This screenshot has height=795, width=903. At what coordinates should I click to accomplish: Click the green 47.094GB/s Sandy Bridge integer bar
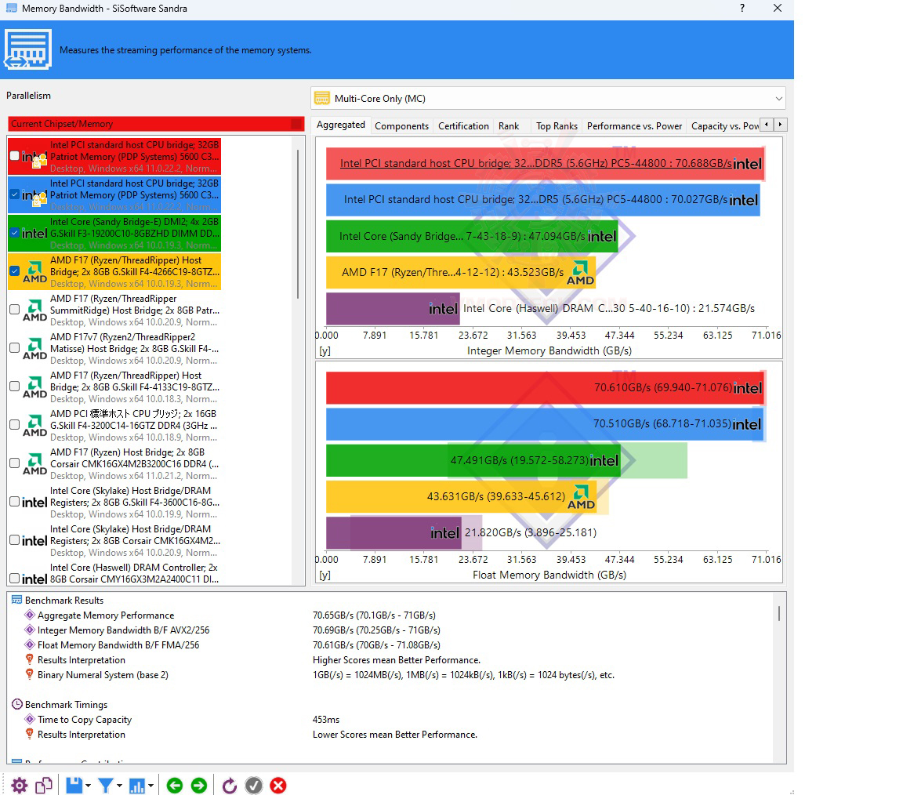tap(472, 236)
